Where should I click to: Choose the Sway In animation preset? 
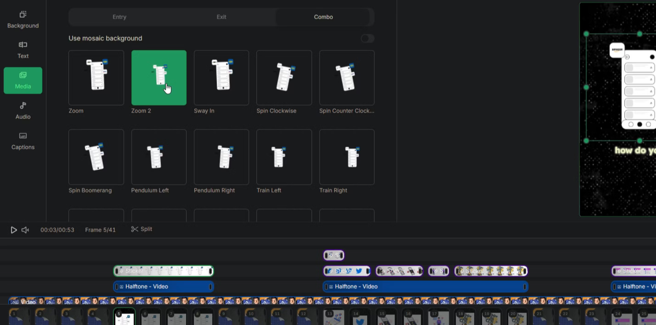(221, 78)
